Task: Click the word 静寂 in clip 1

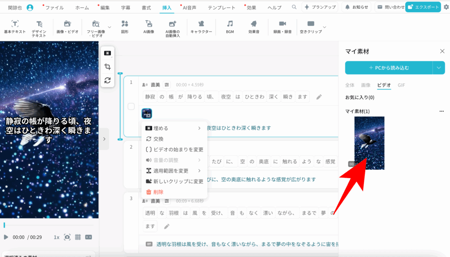Action: [x=150, y=97]
